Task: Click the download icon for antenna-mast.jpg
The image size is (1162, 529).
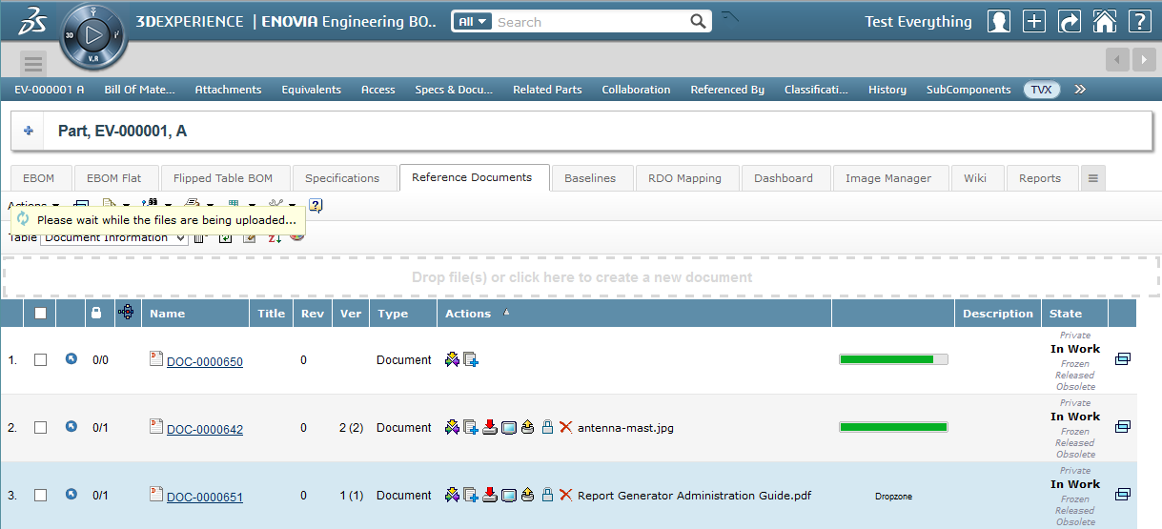Action: (490, 428)
